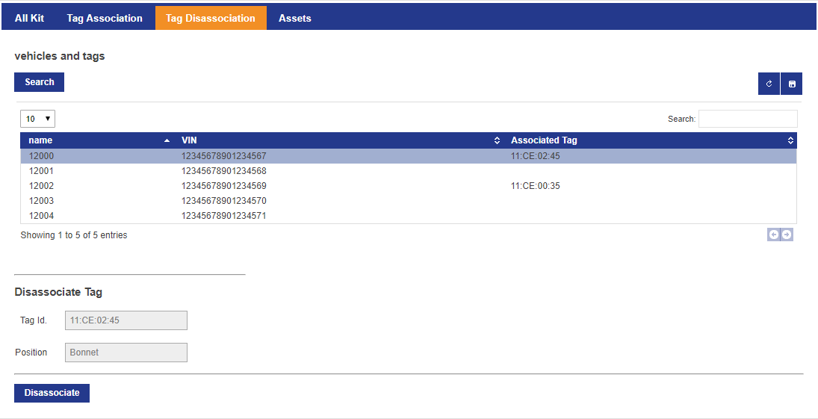Click VIN 12345678901234571
This screenshot has height=419, width=818.
pos(224,216)
